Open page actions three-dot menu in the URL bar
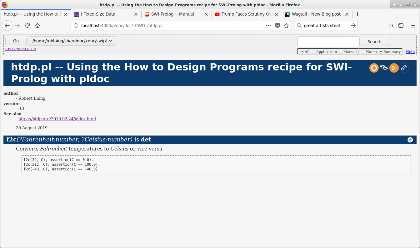Screen dimensions: 420x248 coord(269,26)
